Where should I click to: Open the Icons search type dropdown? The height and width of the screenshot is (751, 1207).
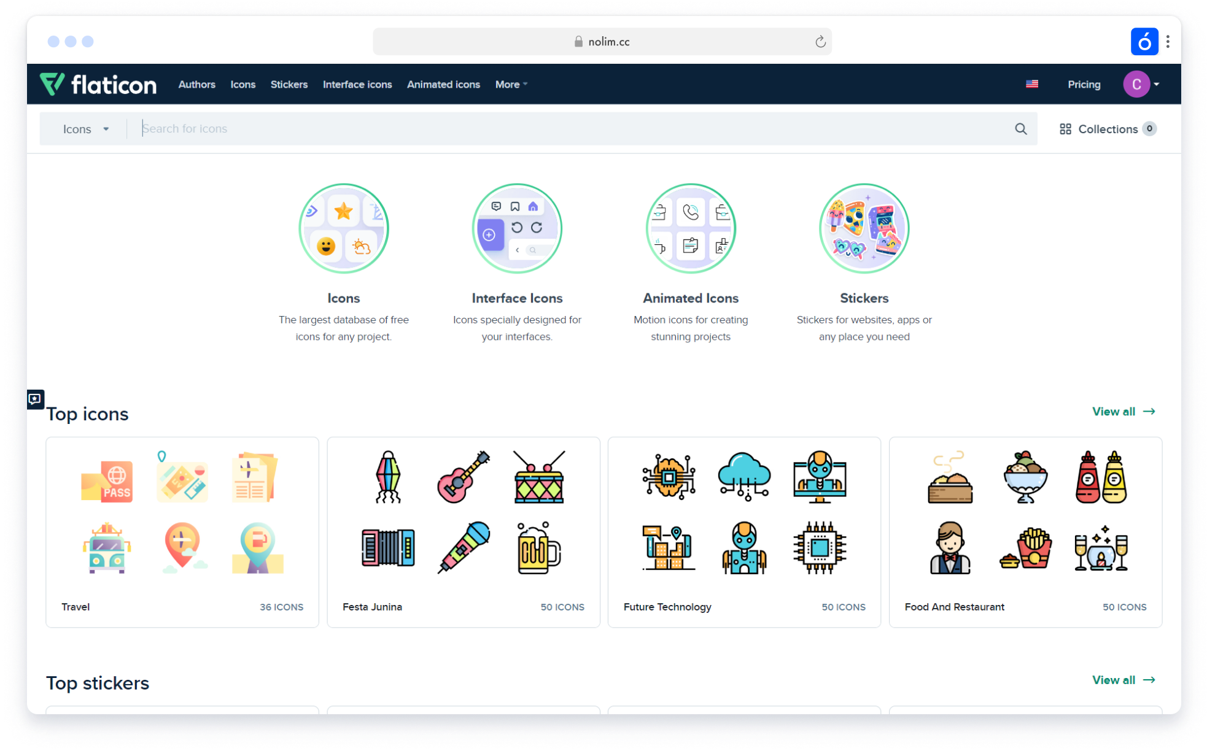[x=86, y=129]
